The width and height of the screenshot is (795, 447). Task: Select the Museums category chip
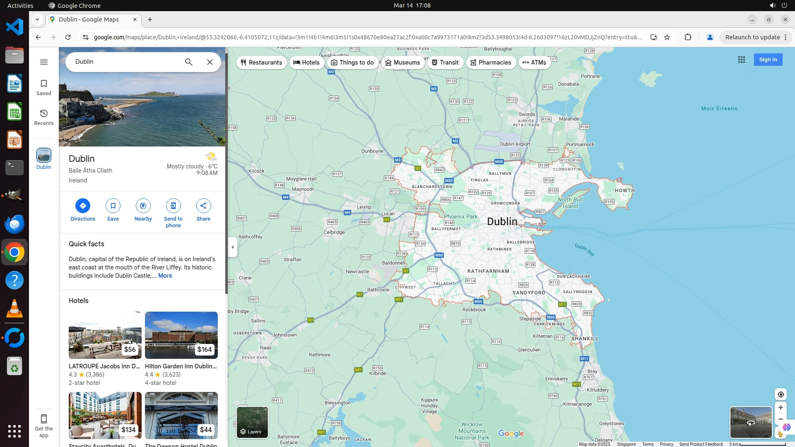pos(402,62)
